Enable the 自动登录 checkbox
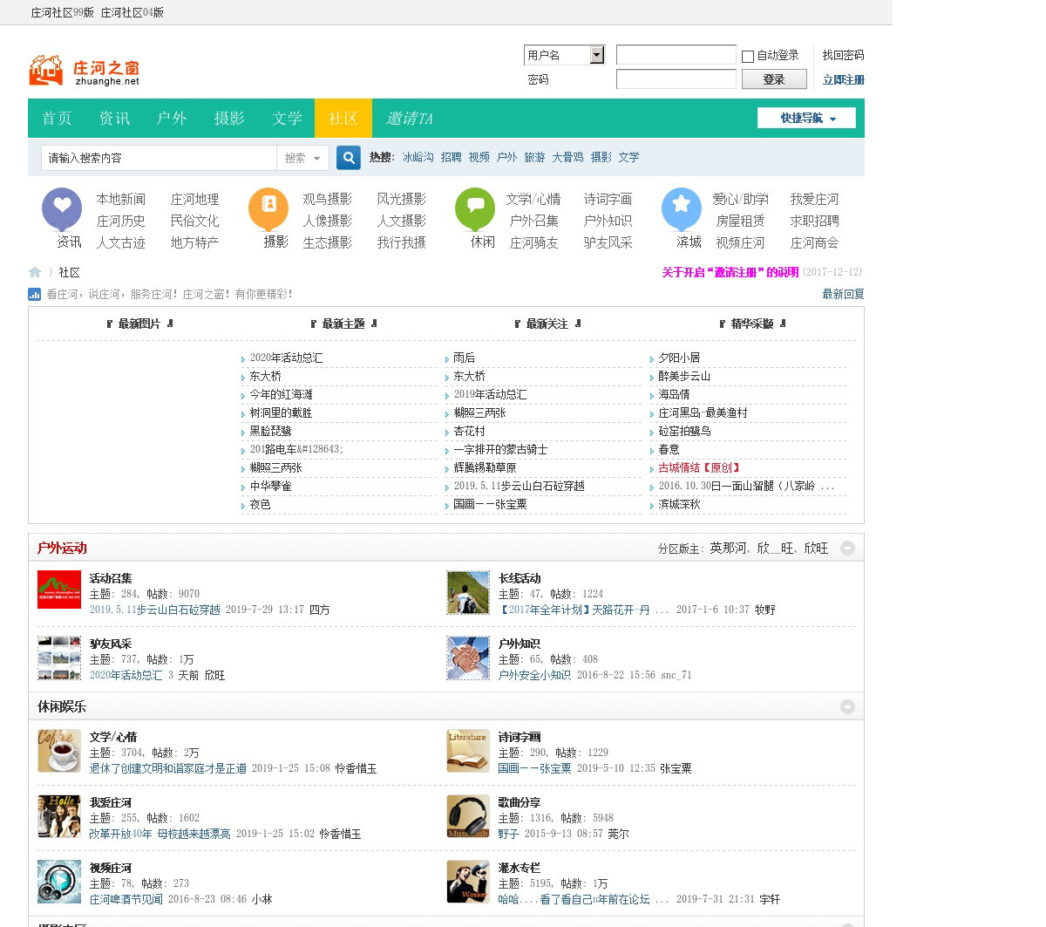The width and height of the screenshot is (1046, 927). (x=748, y=57)
